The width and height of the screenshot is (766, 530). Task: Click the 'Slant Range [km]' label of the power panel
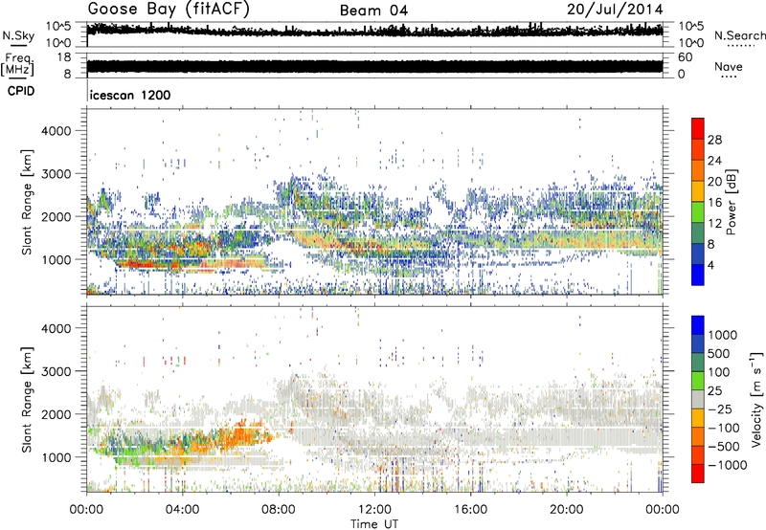27,202
